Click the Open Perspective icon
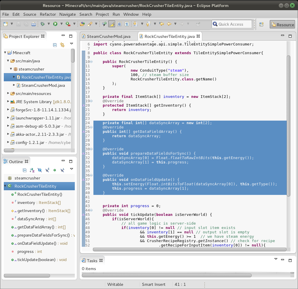The height and width of the screenshot is (289, 298). coord(262,24)
